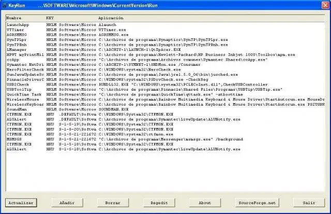Select the SunJavaUpdateSc row

[x=165, y=75]
